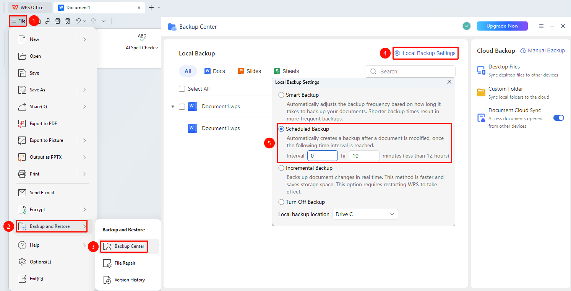Click the backup Search field
The image size is (571, 291).
pos(410,72)
